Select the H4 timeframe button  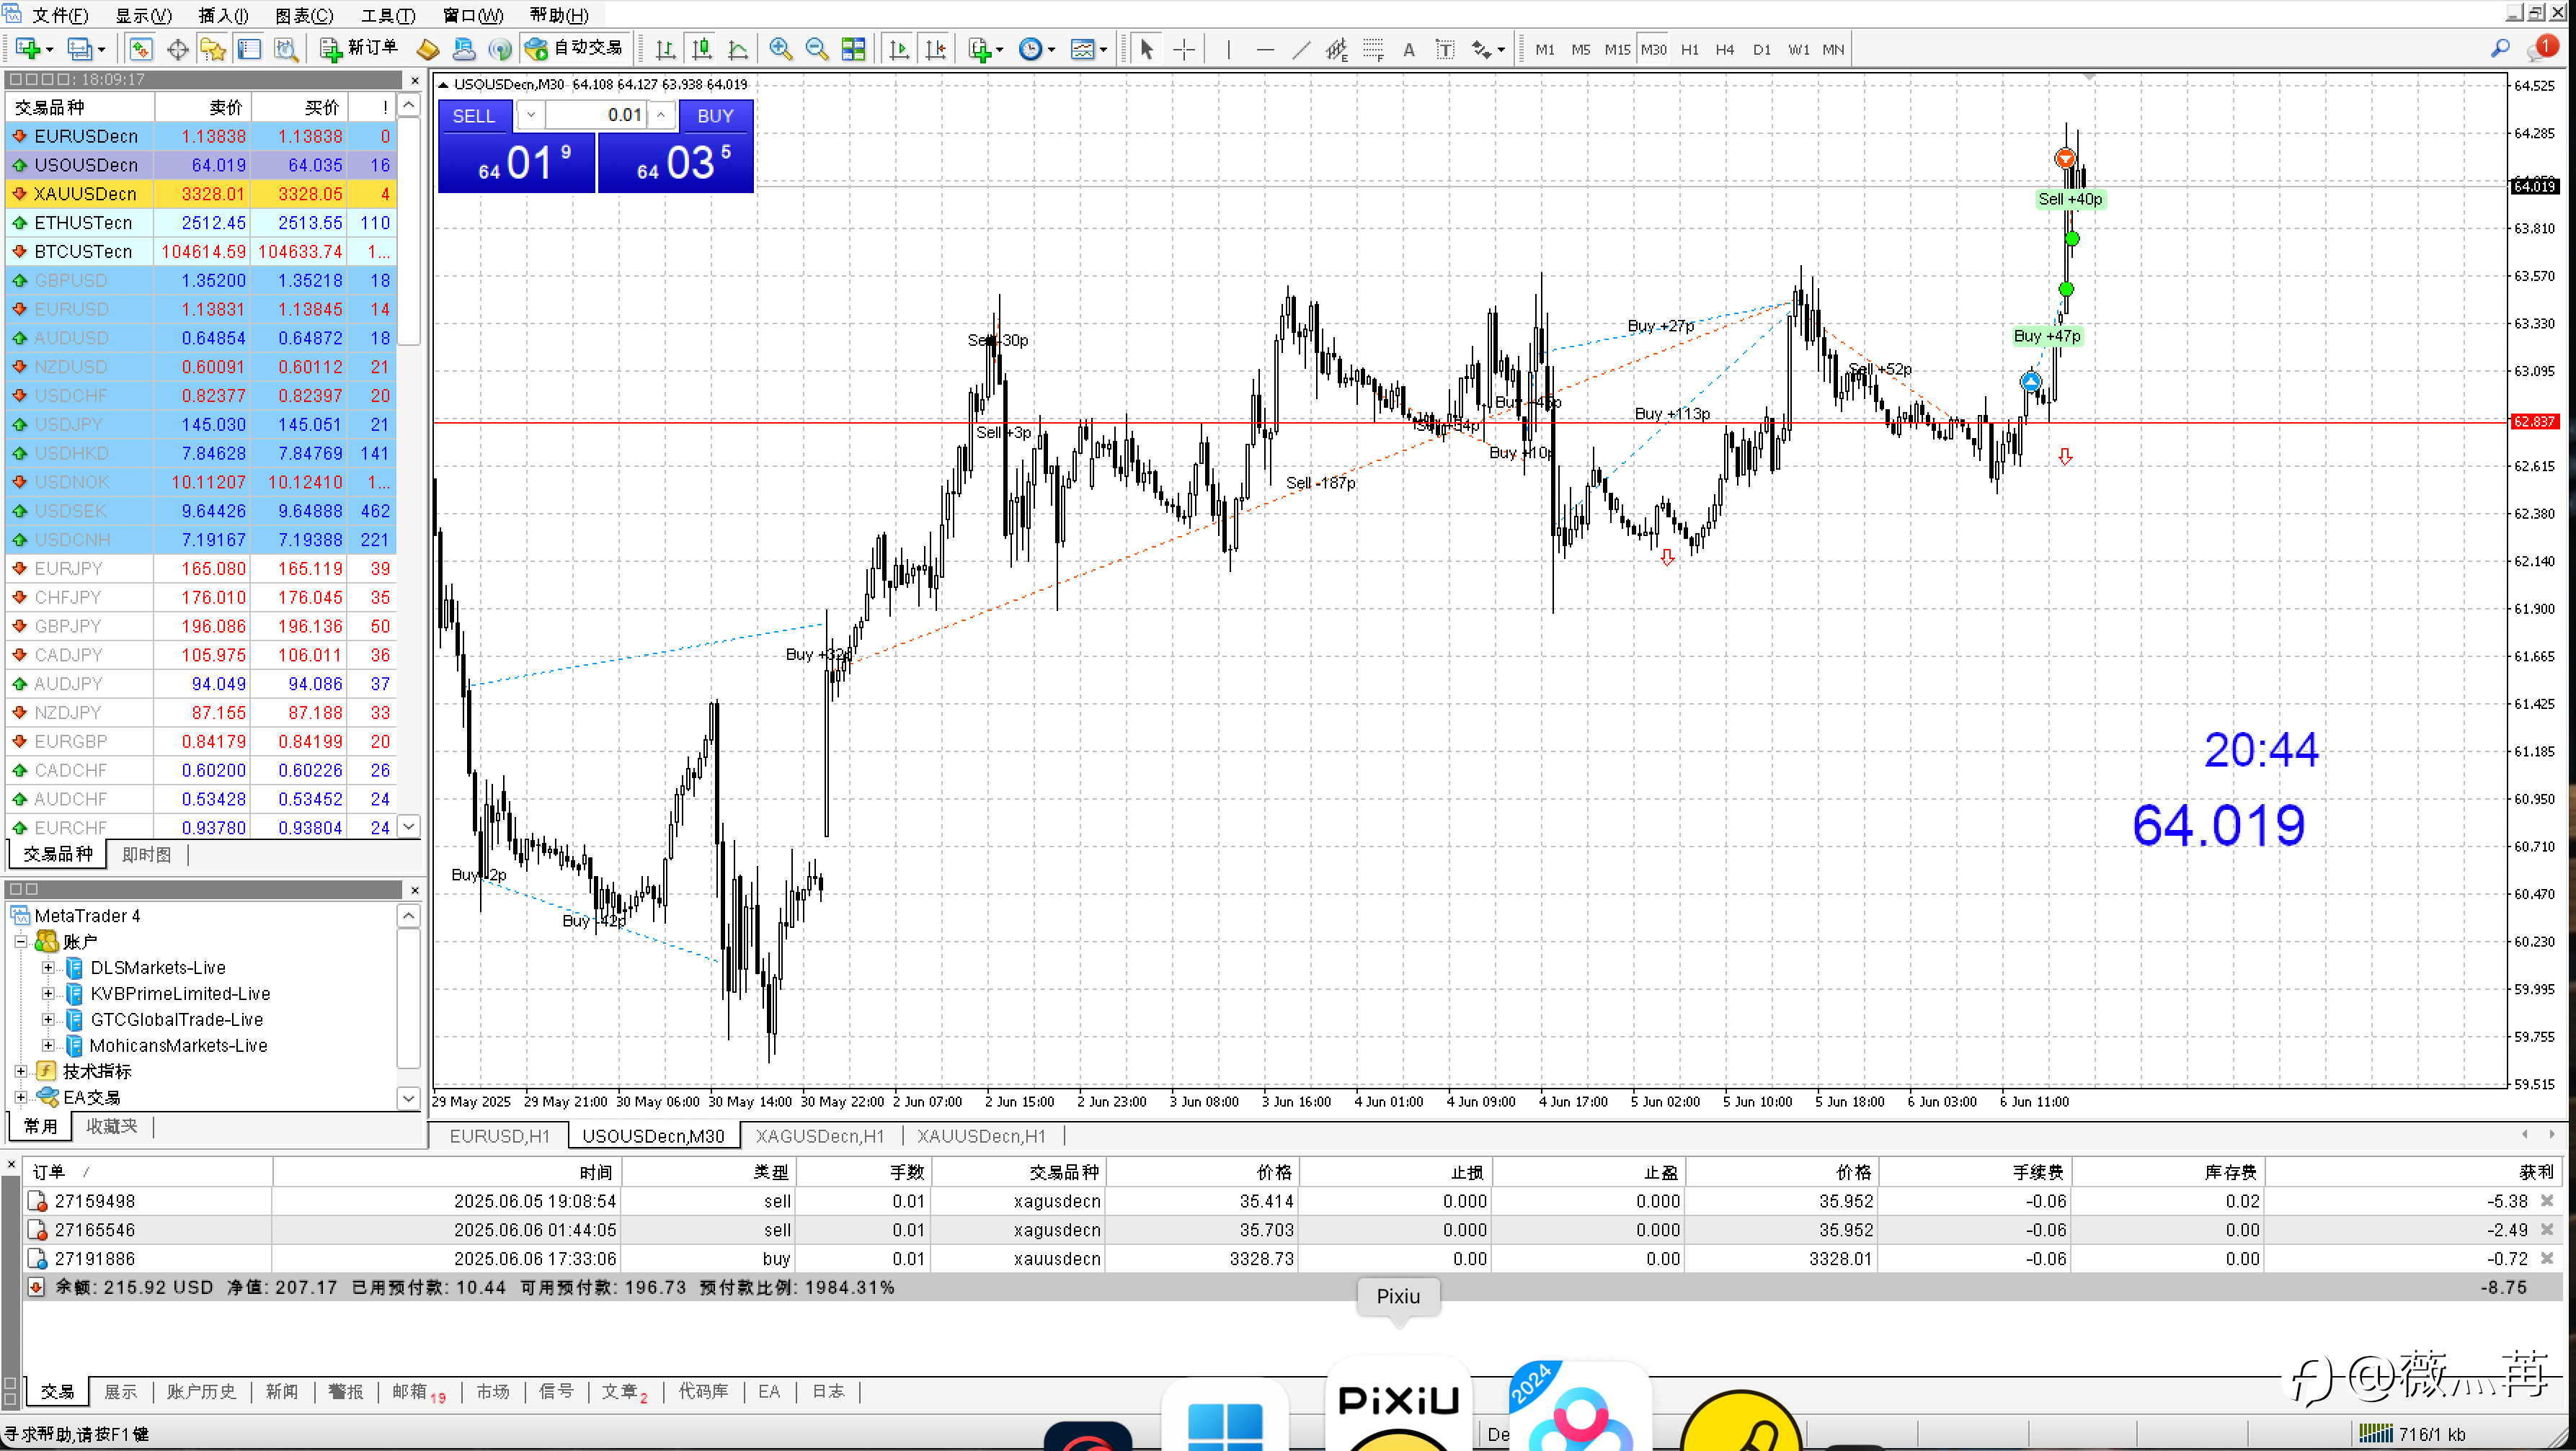tap(1724, 49)
